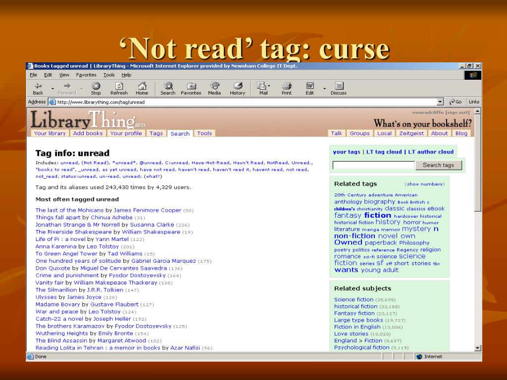Open the Zeitgeist tab

tap(411, 133)
